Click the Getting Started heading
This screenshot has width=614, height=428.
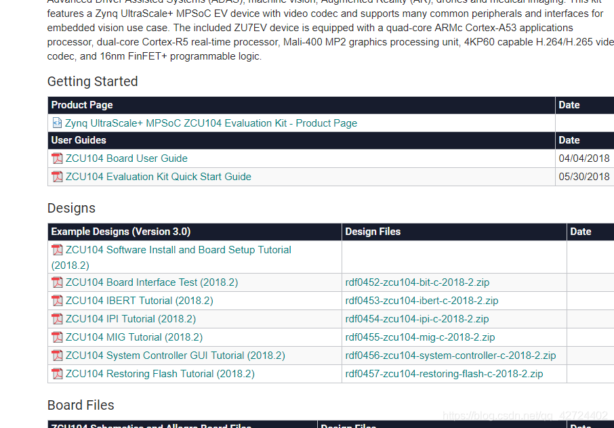pyautogui.click(x=92, y=81)
